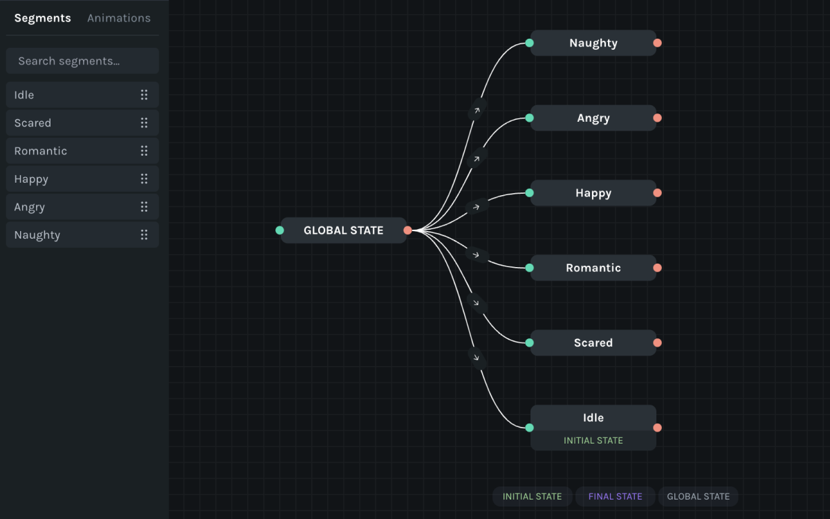Image resolution: width=830 pixels, height=519 pixels.
Task: Switch to the Animations tab
Action: click(119, 18)
